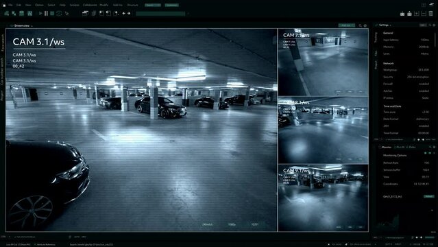Click the loop/refresh icon beside the stop button
The height and width of the screenshot is (247, 438).
[59, 13]
